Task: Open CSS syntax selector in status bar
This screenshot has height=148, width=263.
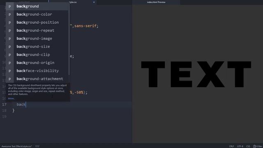Action: pos(248,146)
